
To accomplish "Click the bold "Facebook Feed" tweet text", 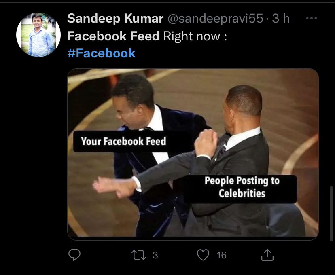I will point(113,36).
